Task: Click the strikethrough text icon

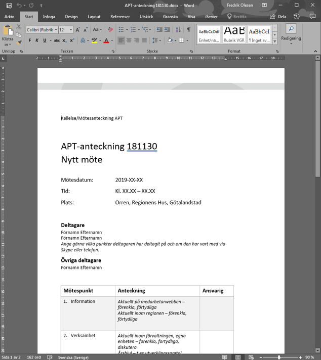Action: point(57,40)
